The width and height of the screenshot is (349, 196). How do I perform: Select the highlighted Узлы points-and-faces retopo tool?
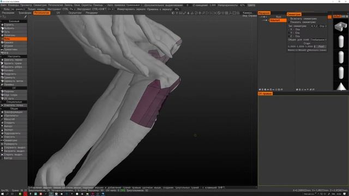click(14, 39)
